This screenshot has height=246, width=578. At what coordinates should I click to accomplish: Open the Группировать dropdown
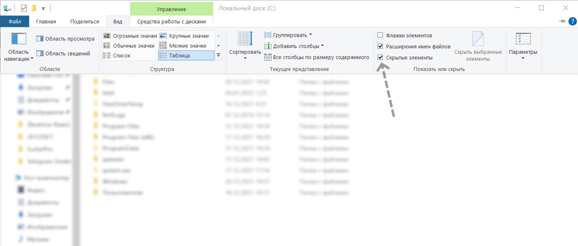tap(288, 35)
